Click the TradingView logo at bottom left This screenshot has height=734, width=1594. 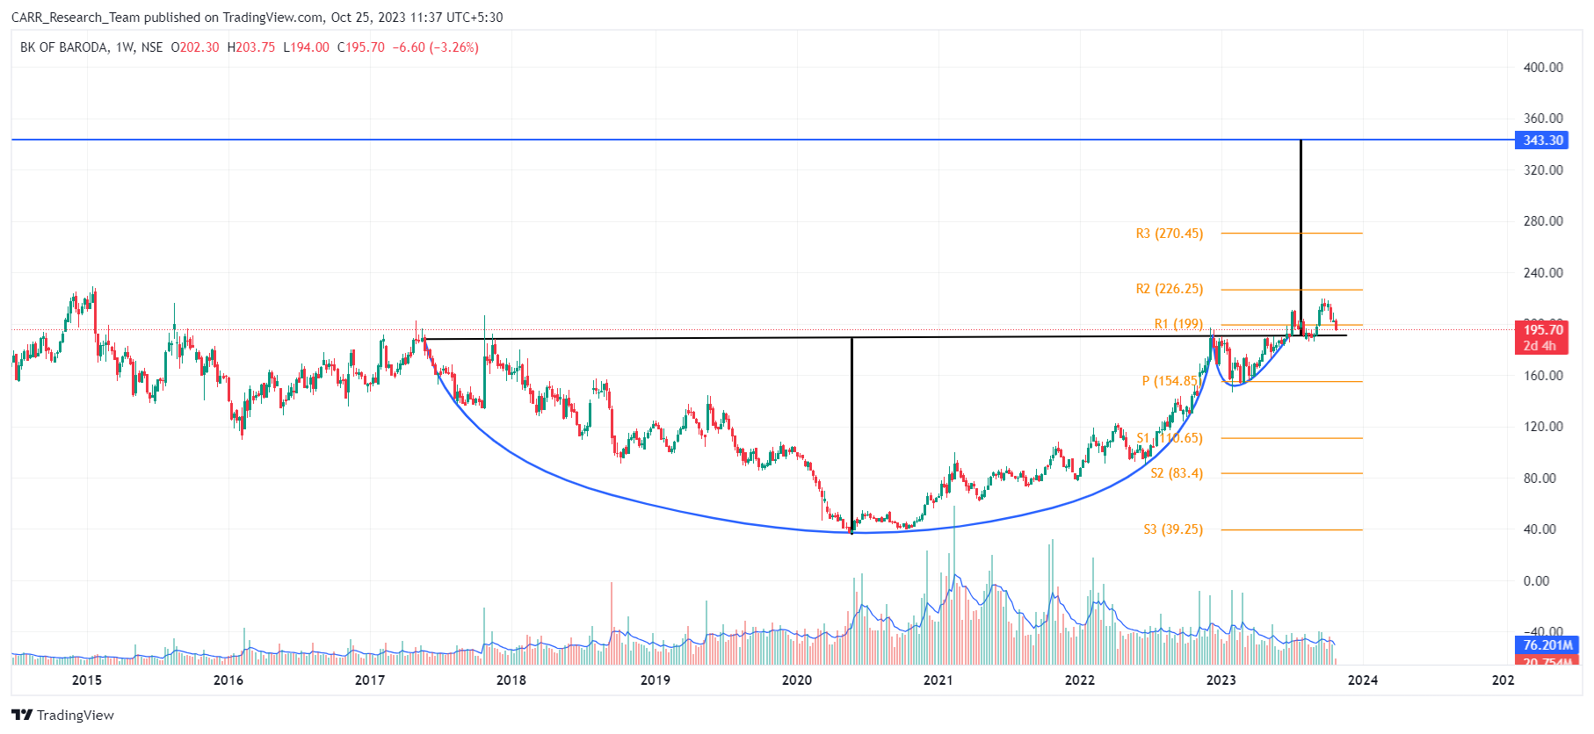(x=62, y=715)
